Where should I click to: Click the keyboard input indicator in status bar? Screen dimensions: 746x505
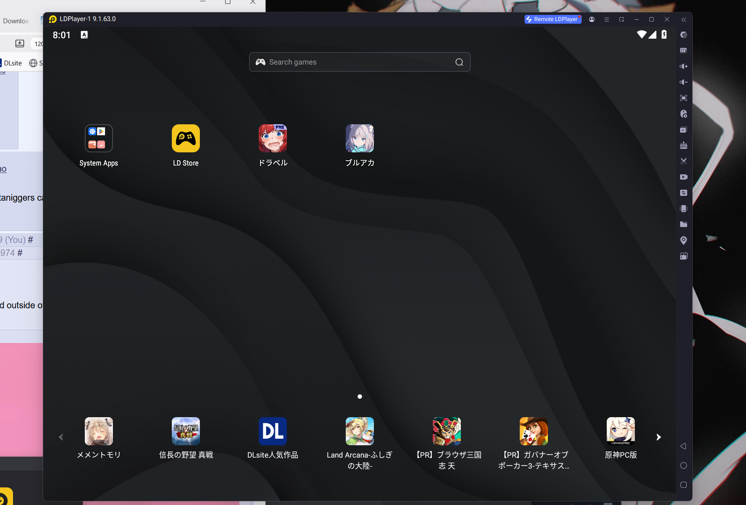pyautogui.click(x=84, y=35)
